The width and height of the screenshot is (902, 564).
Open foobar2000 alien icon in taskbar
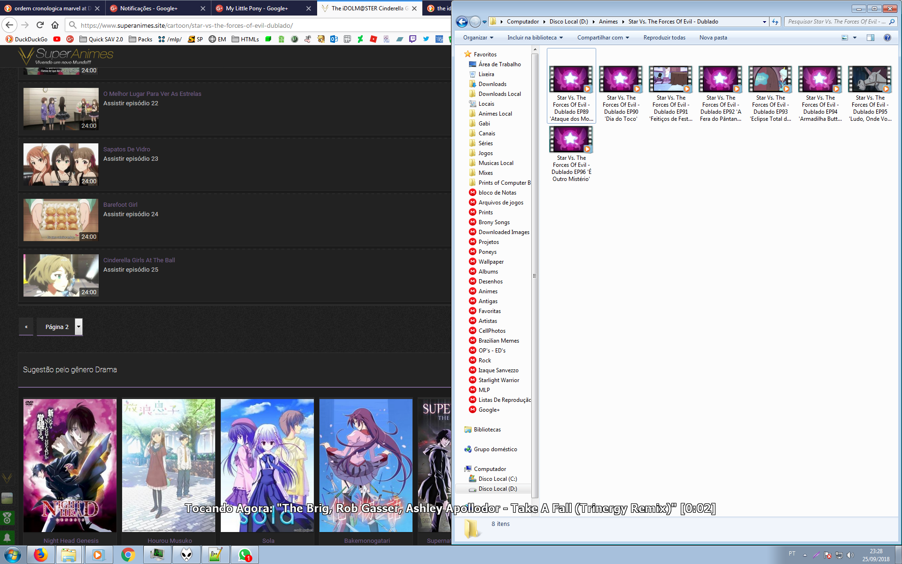click(187, 555)
